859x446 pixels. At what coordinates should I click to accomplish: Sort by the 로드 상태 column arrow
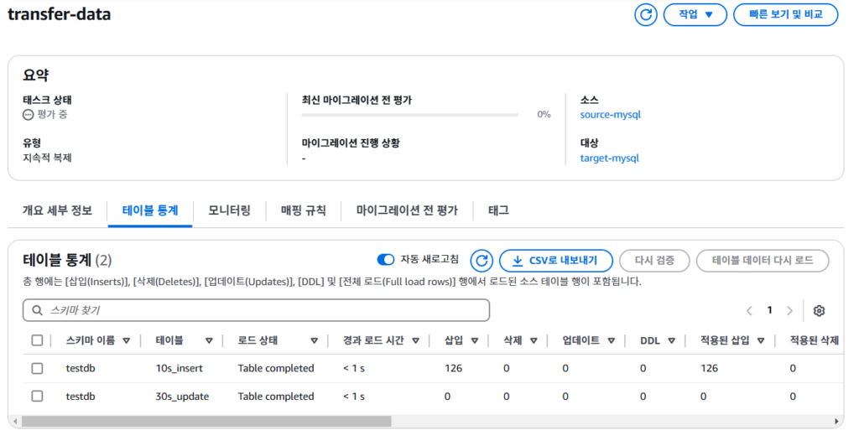pos(314,341)
